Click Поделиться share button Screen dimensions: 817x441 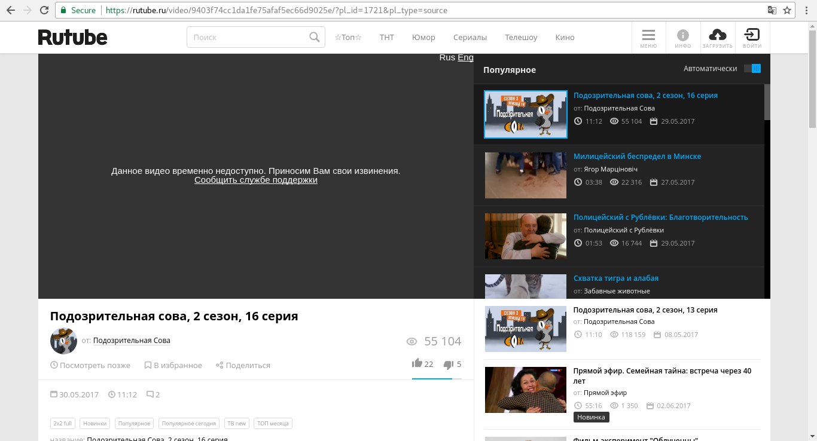243,365
